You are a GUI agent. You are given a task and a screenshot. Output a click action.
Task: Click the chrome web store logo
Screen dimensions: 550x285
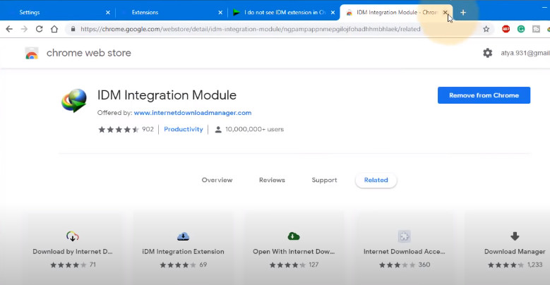(32, 53)
